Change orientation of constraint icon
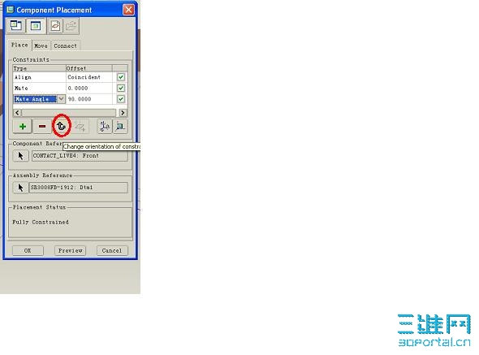This screenshot has height=355, width=479. point(61,126)
